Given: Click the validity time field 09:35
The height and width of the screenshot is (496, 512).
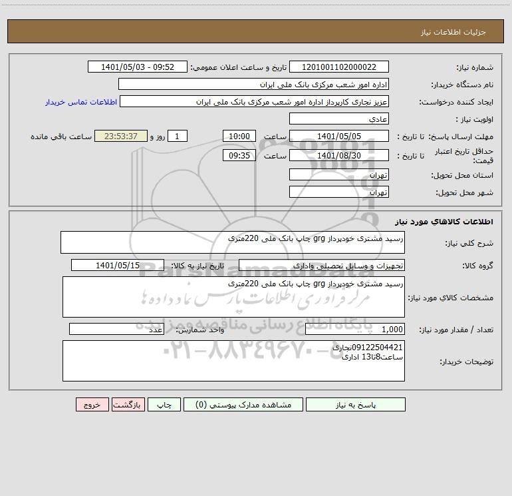Looking at the screenshot, I should click(239, 155).
